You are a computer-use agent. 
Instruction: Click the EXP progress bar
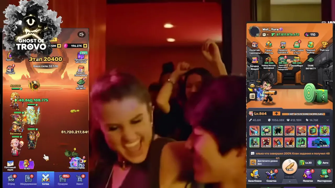pos(305,114)
